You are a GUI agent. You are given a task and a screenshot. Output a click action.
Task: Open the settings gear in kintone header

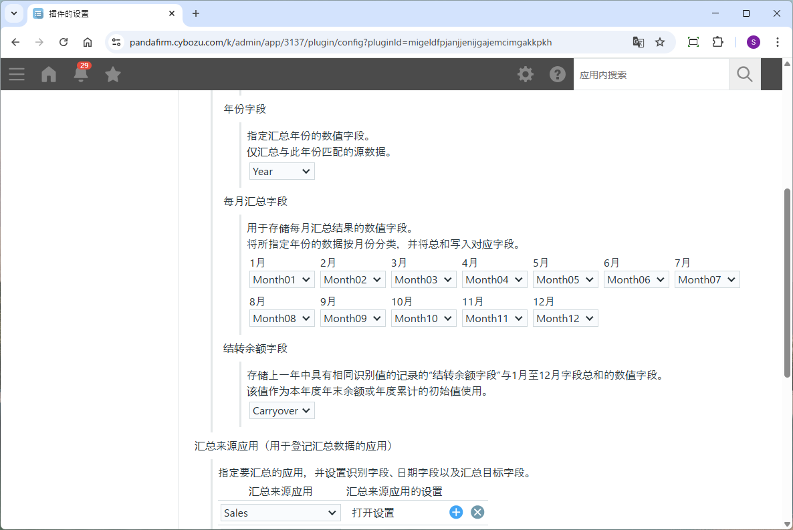pyautogui.click(x=526, y=74)
